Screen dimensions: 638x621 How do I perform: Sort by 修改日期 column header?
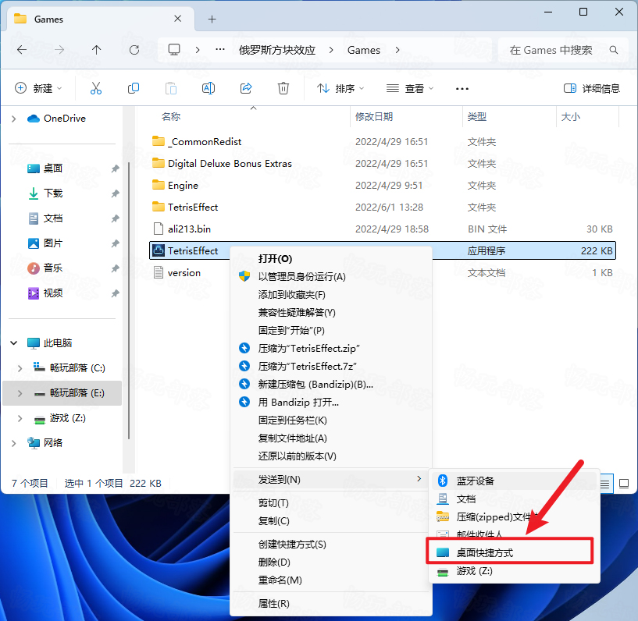(374, 117)
